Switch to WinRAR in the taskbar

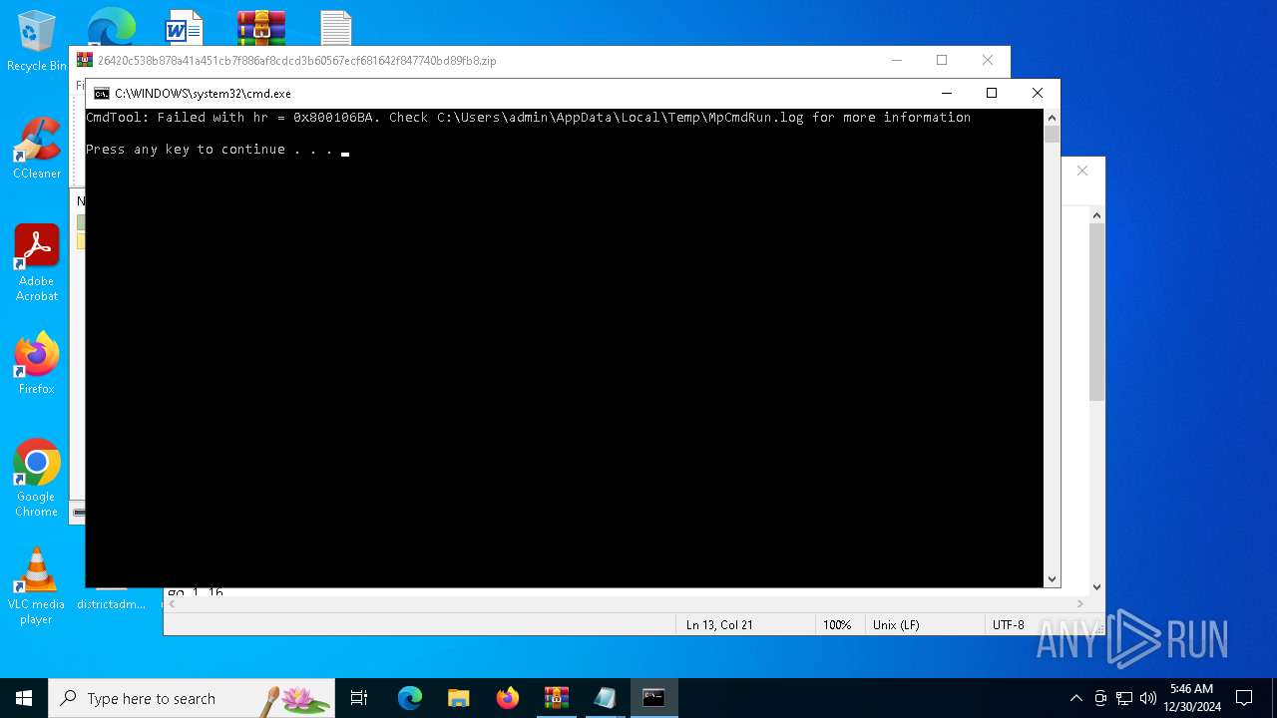(x=557, y=698)
